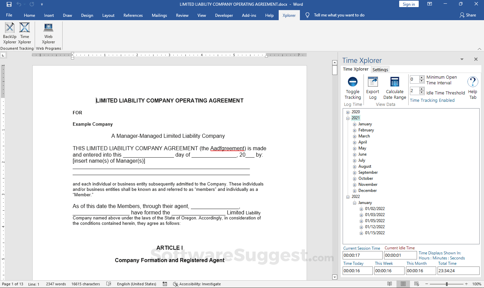Collapse the 2021 year node
Screen dimensions: 484x288
[x=348, y=118]
